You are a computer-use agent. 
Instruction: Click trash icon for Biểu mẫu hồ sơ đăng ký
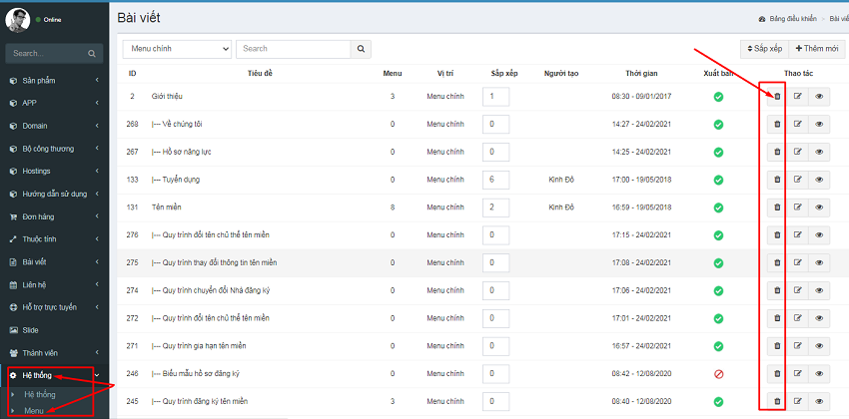[776, 373]
